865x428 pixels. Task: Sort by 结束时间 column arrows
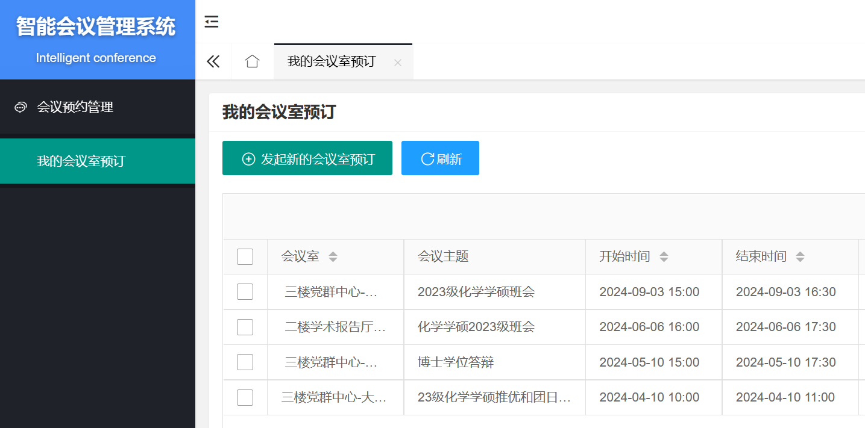click(800, 257)
